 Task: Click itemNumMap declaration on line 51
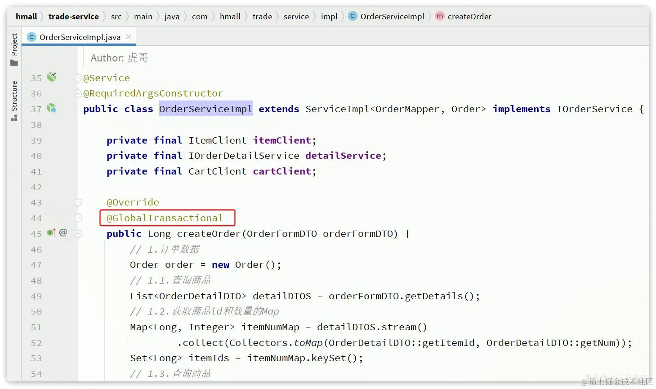pos(270,327)
